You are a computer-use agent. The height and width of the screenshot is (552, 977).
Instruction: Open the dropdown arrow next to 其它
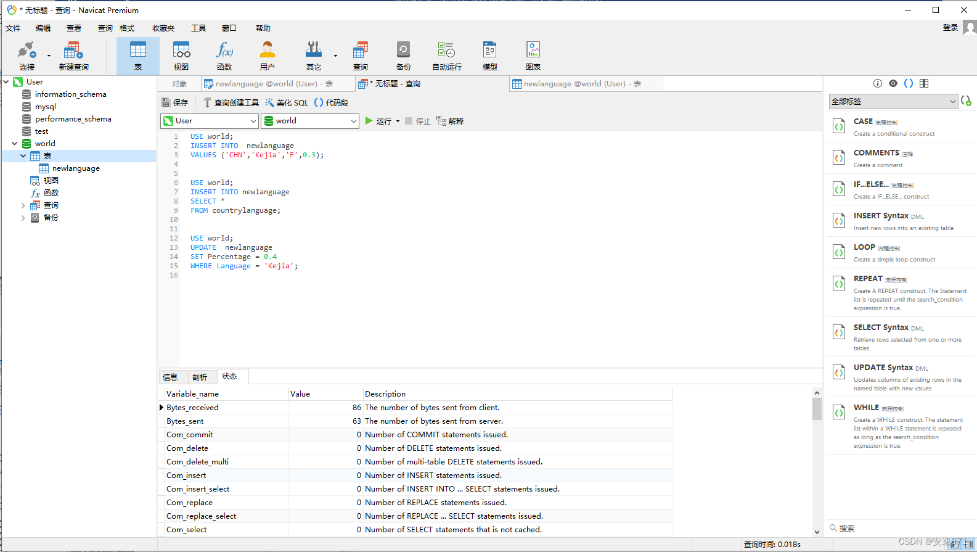[335, 56]
